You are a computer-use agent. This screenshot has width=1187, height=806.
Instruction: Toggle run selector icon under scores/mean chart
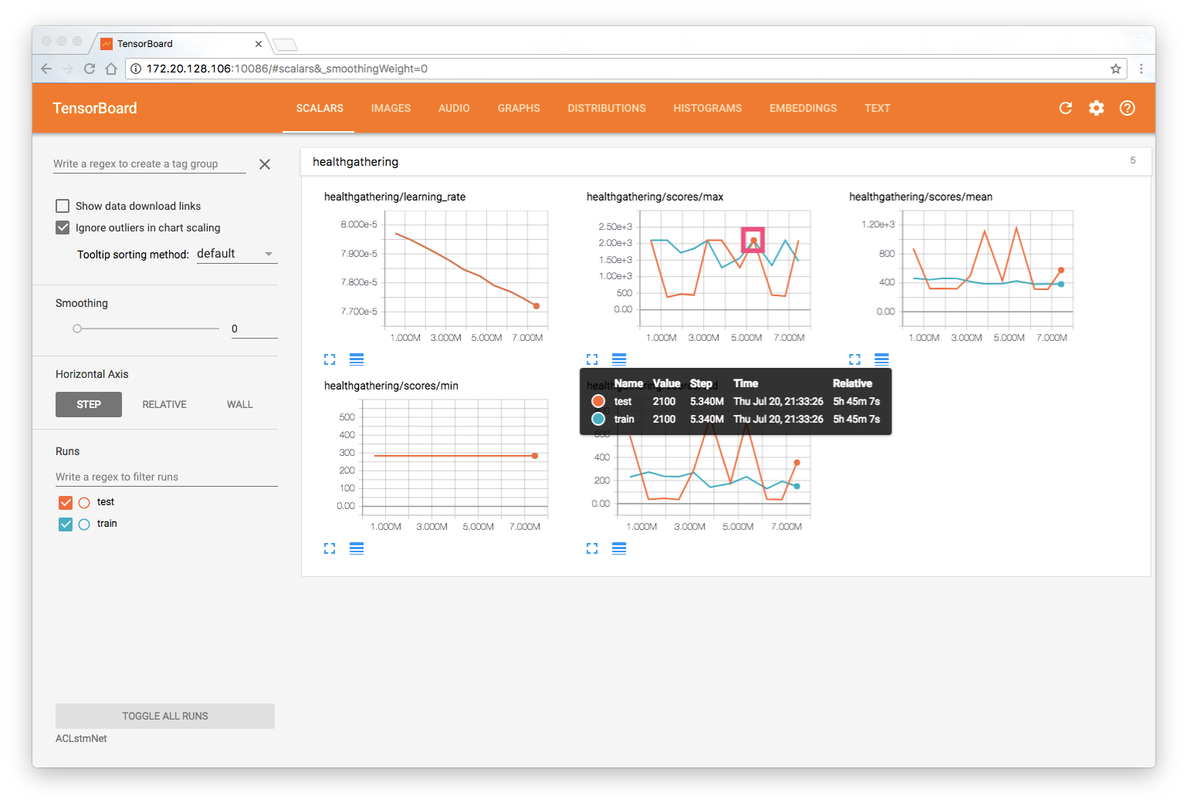pos(881,359)
